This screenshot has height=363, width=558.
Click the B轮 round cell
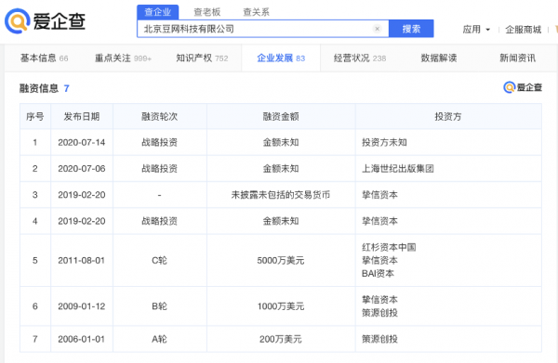[159, 305]
